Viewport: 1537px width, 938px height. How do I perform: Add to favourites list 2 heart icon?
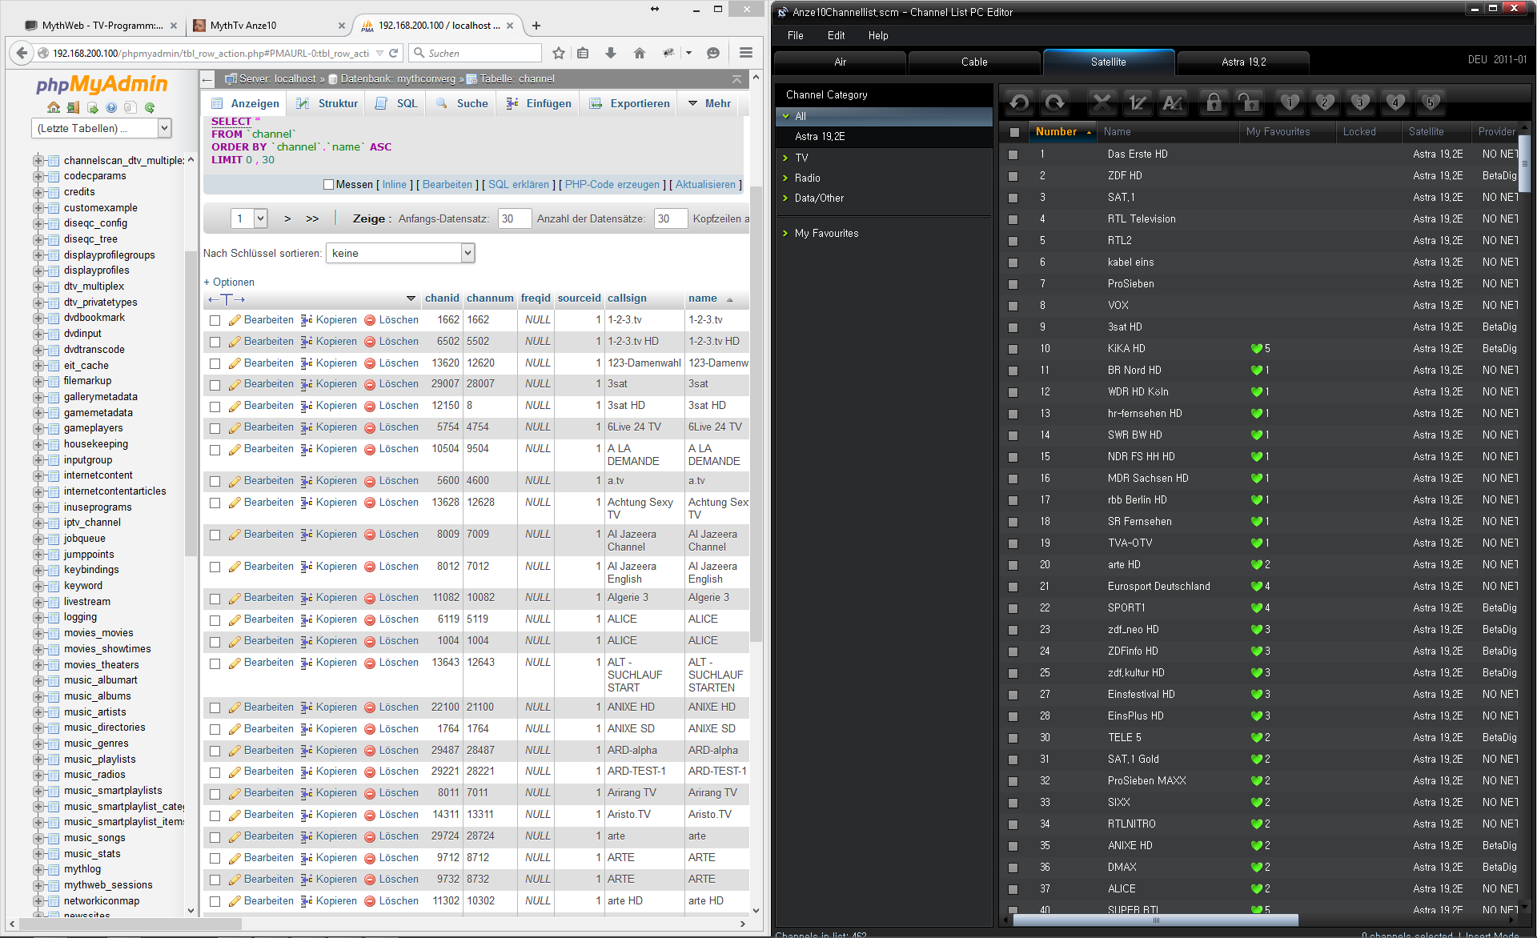click(1325, 102)
